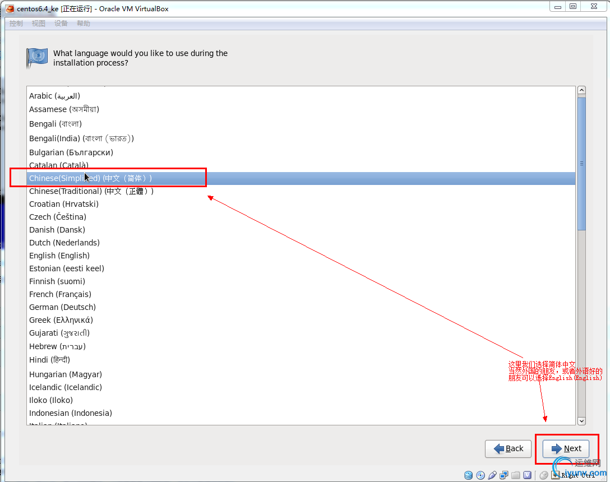This screenshot has width=610, height=482.
Task: Select Bengali (বাংলা) language
Action: tap(301, 124)
